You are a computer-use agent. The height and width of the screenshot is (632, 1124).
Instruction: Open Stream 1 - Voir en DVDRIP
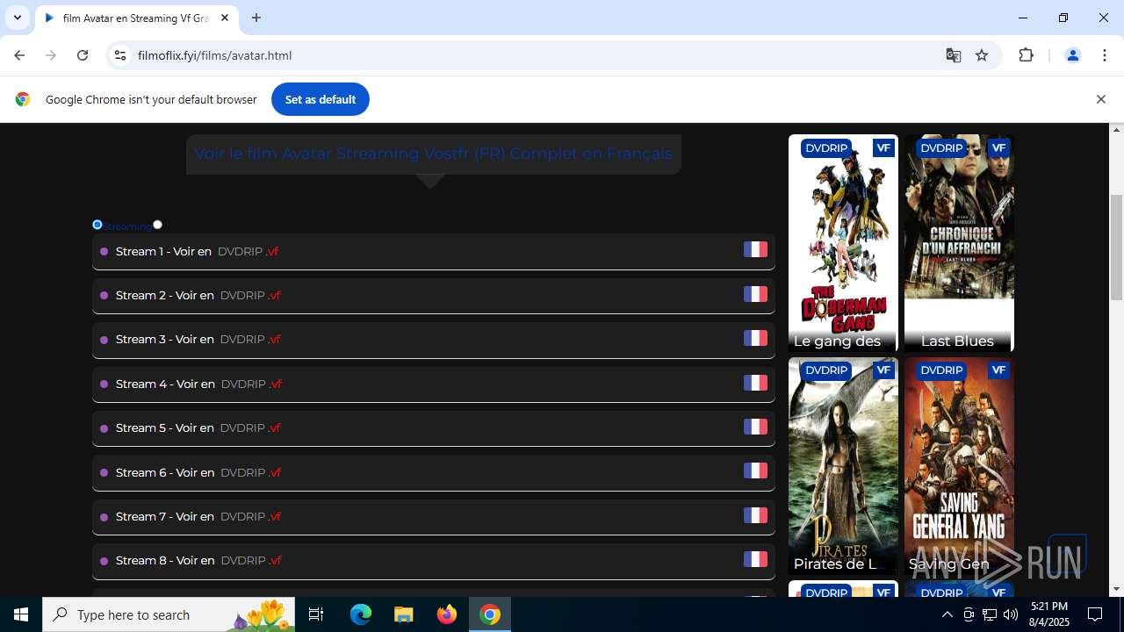click(x=433, y=251)
